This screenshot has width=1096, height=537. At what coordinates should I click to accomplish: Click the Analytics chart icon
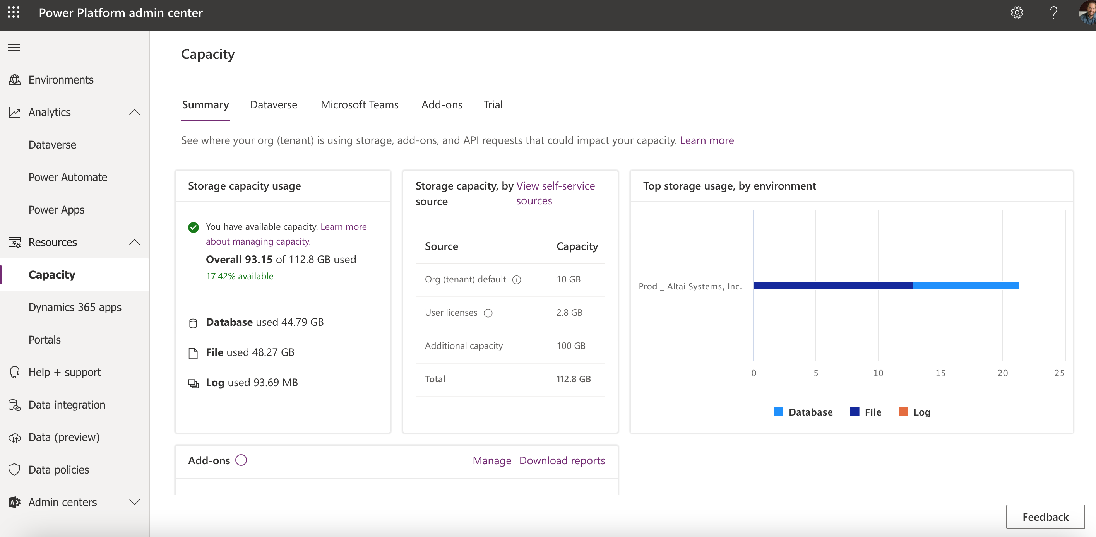pyautogui.click(x=15, y=112)
